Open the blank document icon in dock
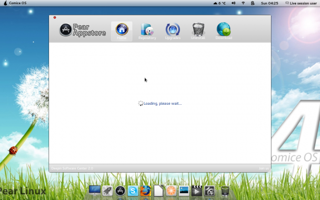 158,191
